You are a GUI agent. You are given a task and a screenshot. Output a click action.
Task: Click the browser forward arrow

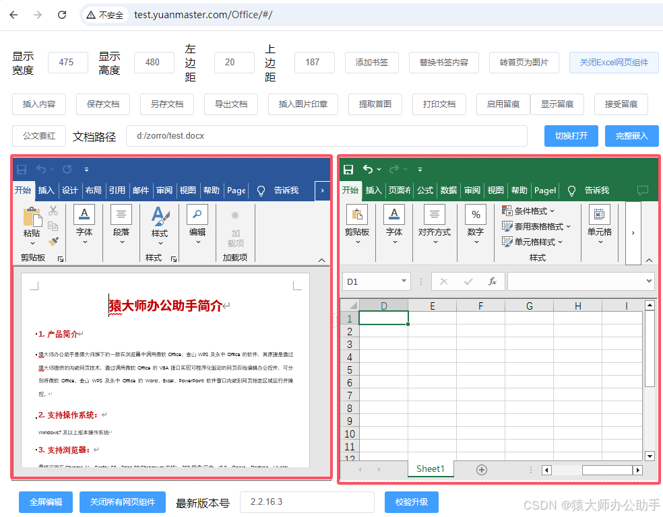(x=38, y=15)
